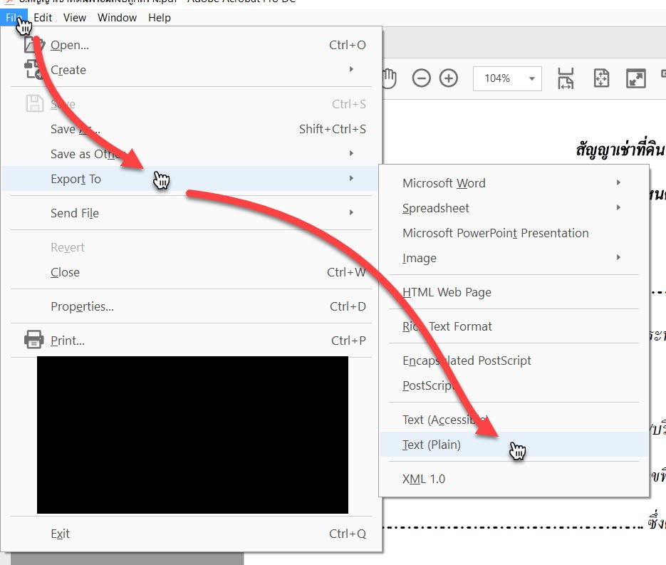Expand the Create submenu arrow

pyautogui.click(x=351, y=69)
